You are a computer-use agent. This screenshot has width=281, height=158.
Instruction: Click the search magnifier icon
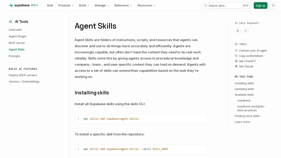pyautogui.click(x=206, y=6)
